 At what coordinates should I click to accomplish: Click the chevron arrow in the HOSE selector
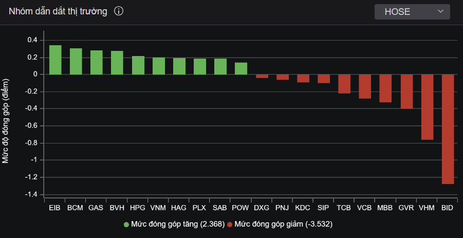[x=440, y=12]
